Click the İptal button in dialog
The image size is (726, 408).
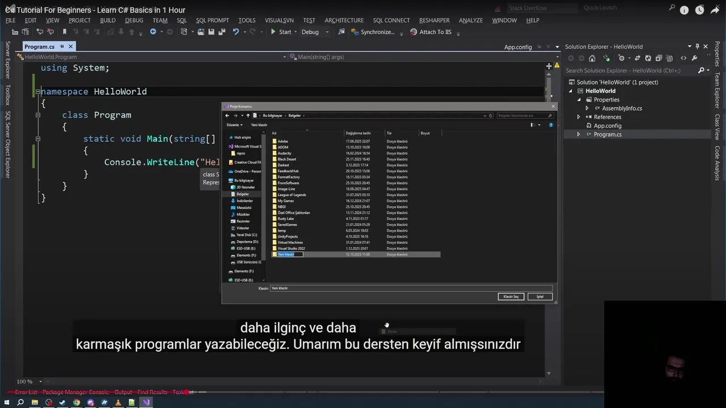coord(540,296)
